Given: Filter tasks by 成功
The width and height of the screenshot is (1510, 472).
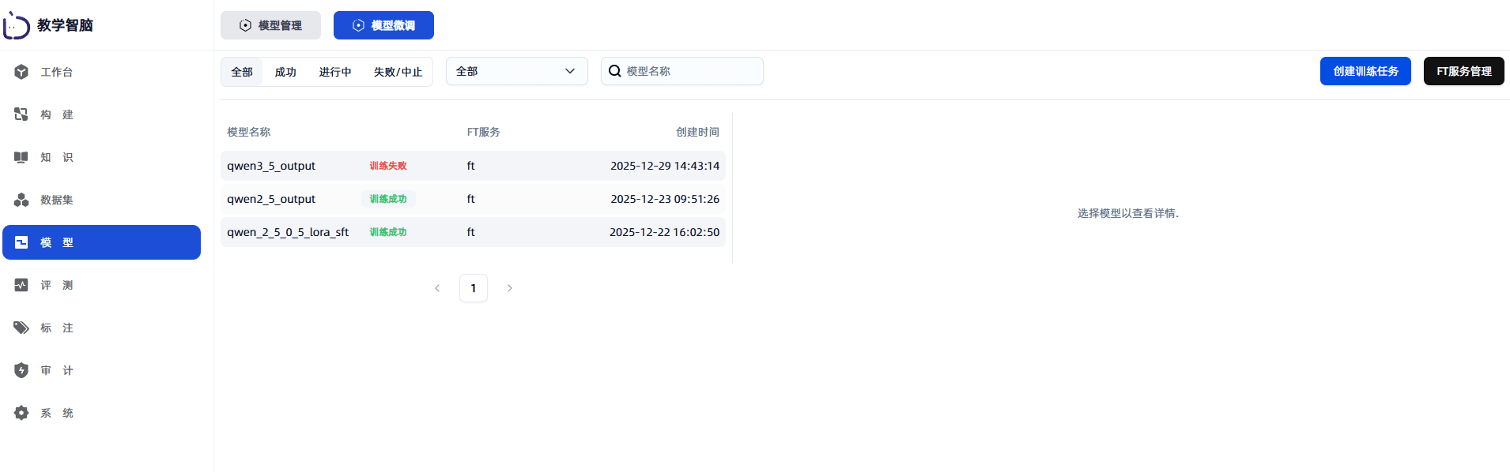Looking at the screenshot, I should click(285, 72).
